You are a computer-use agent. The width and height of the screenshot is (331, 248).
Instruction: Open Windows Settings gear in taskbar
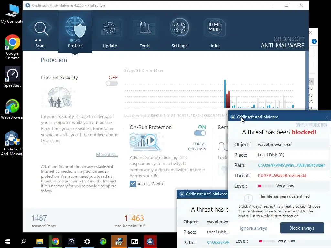[x=87, y=241]
